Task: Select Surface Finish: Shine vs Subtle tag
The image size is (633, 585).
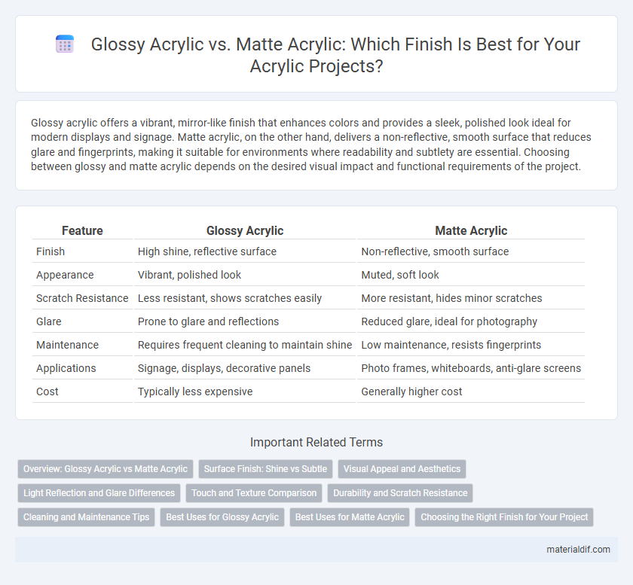Action: [x=265, y=469]
